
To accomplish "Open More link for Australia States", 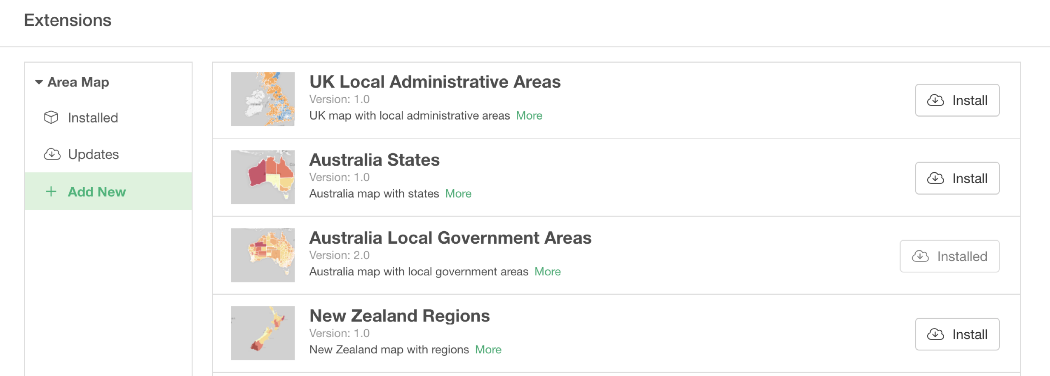I will (458, 193).
